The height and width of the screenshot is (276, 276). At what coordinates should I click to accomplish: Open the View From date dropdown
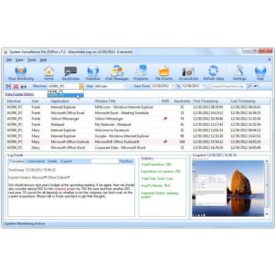173,86
